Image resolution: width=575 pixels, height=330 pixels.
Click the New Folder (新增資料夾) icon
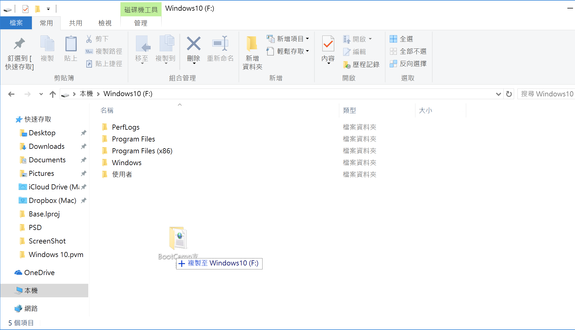pyautogui.click(x=252, y=44)
